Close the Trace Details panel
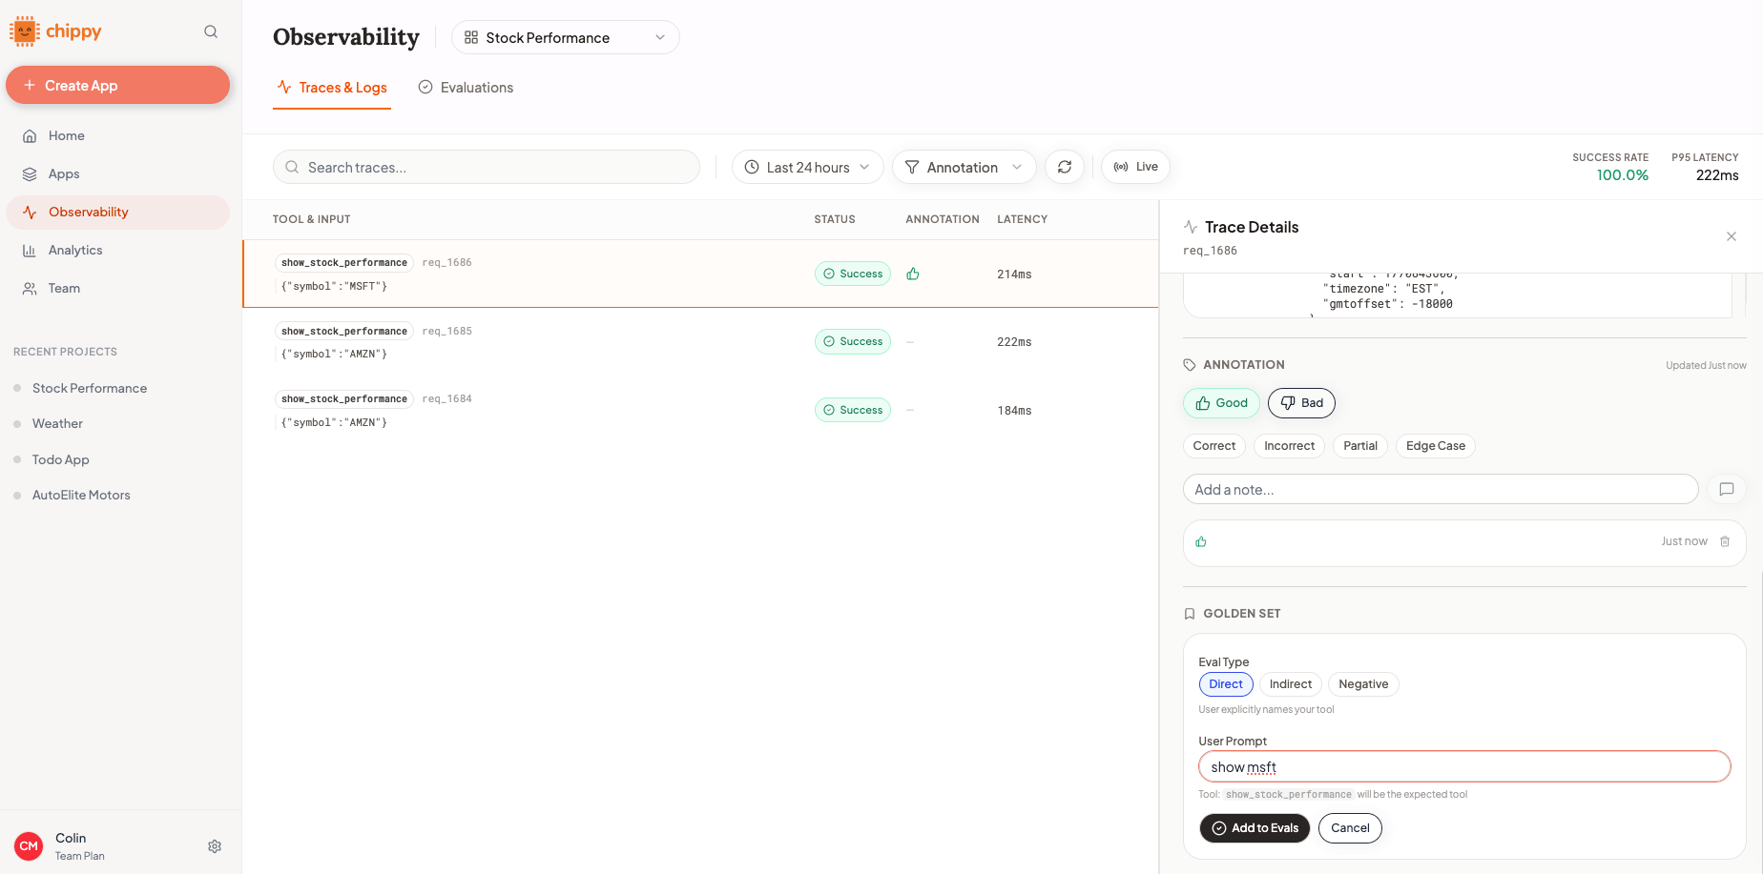Viewport: 1763px width, 874px height. [x=1732, y=236]
